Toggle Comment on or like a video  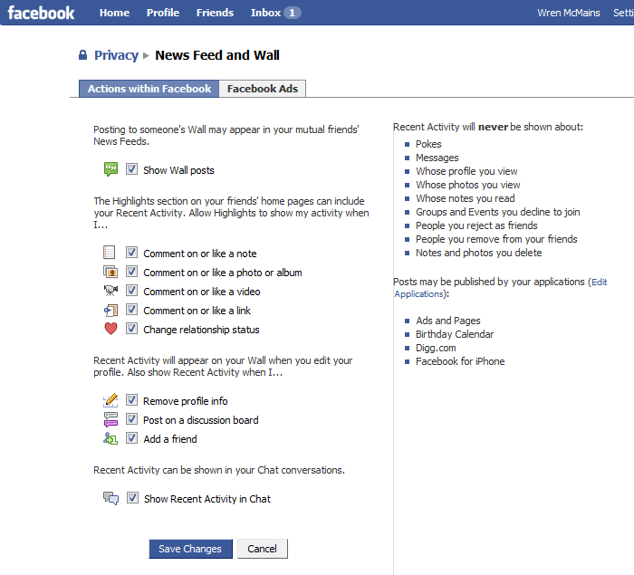tap(131, 291)
